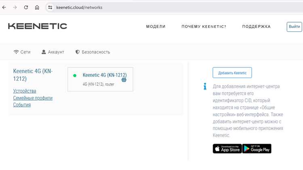Open the События link
Viewport: 303px width, 170px height.
pyautogui.click(x=22, y=105)
